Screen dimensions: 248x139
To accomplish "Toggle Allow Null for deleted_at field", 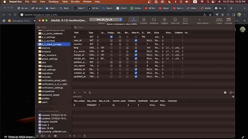I will coord(136,69).
